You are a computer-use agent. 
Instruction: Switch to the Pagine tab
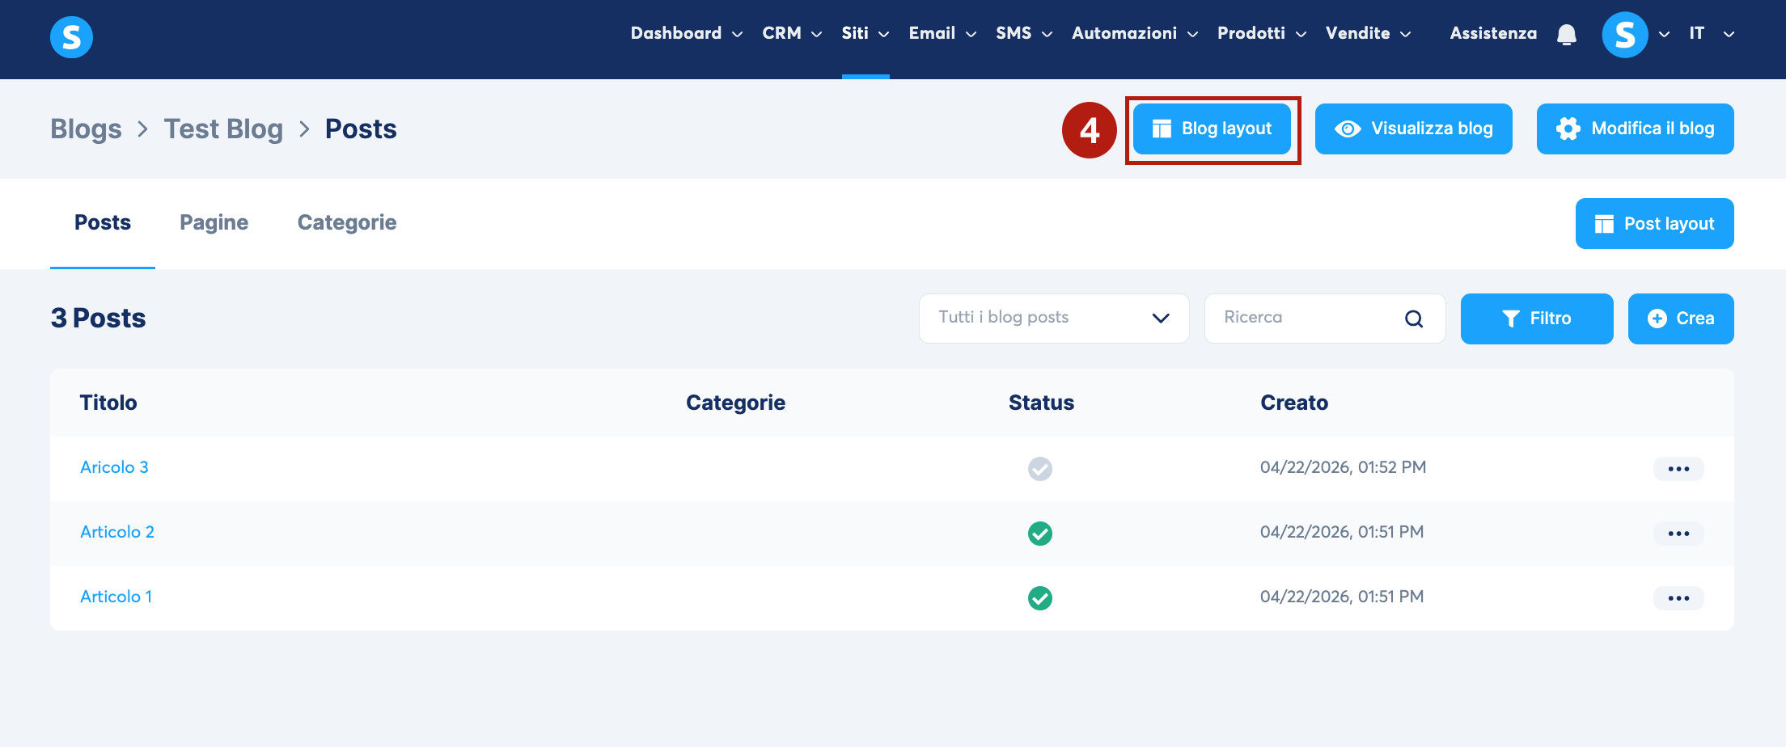(214, 222)
